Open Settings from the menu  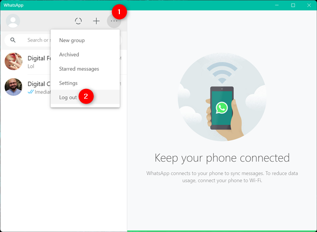(x=85, y=83)
